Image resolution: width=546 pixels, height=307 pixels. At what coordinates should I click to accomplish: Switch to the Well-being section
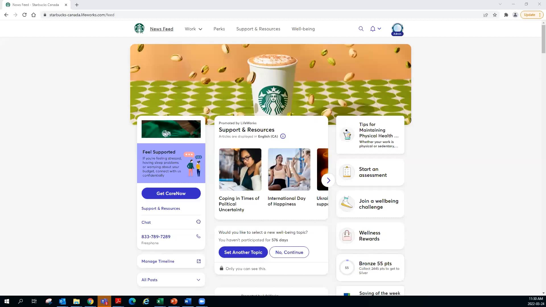(x=303, y=29)
